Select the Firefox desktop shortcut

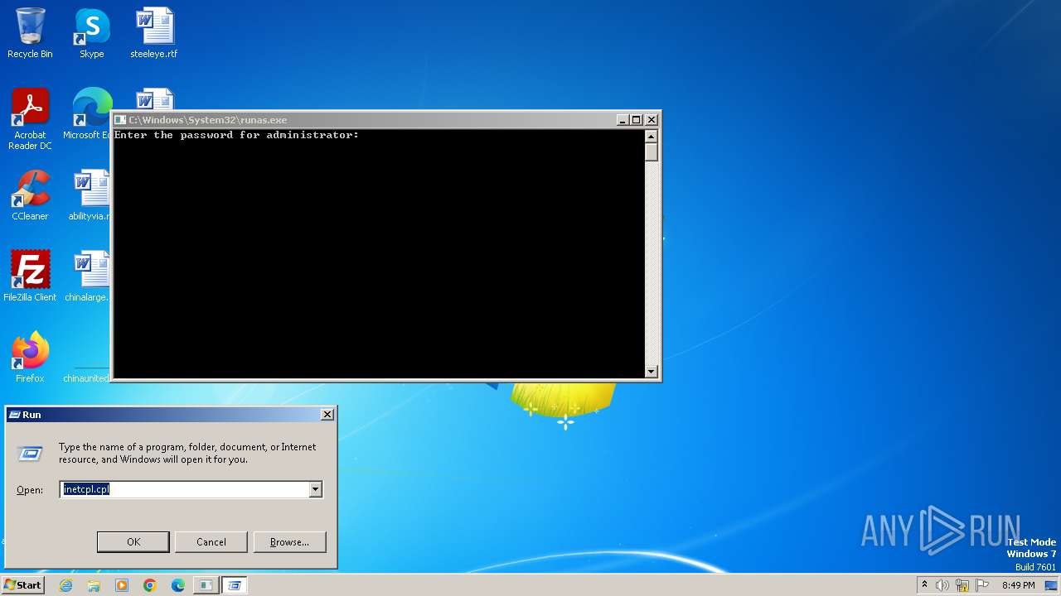[x=30, y=358]
